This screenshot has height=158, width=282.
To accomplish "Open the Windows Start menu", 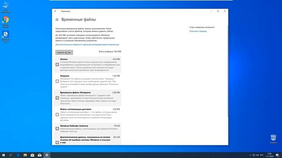I will click(4, 155).
